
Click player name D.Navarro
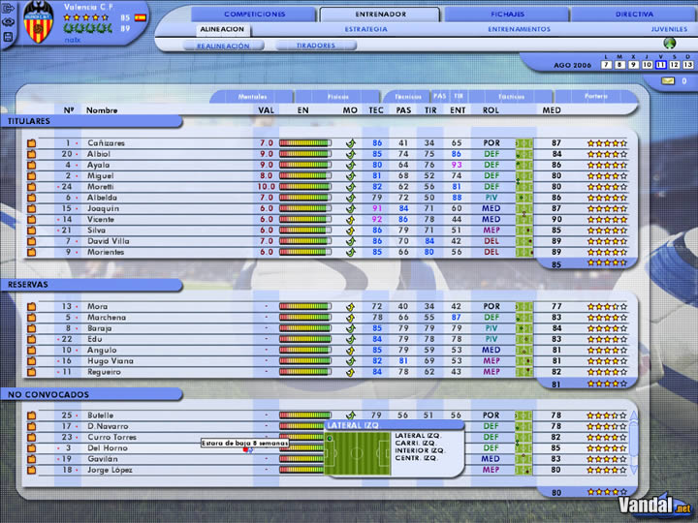click(109, 426)
